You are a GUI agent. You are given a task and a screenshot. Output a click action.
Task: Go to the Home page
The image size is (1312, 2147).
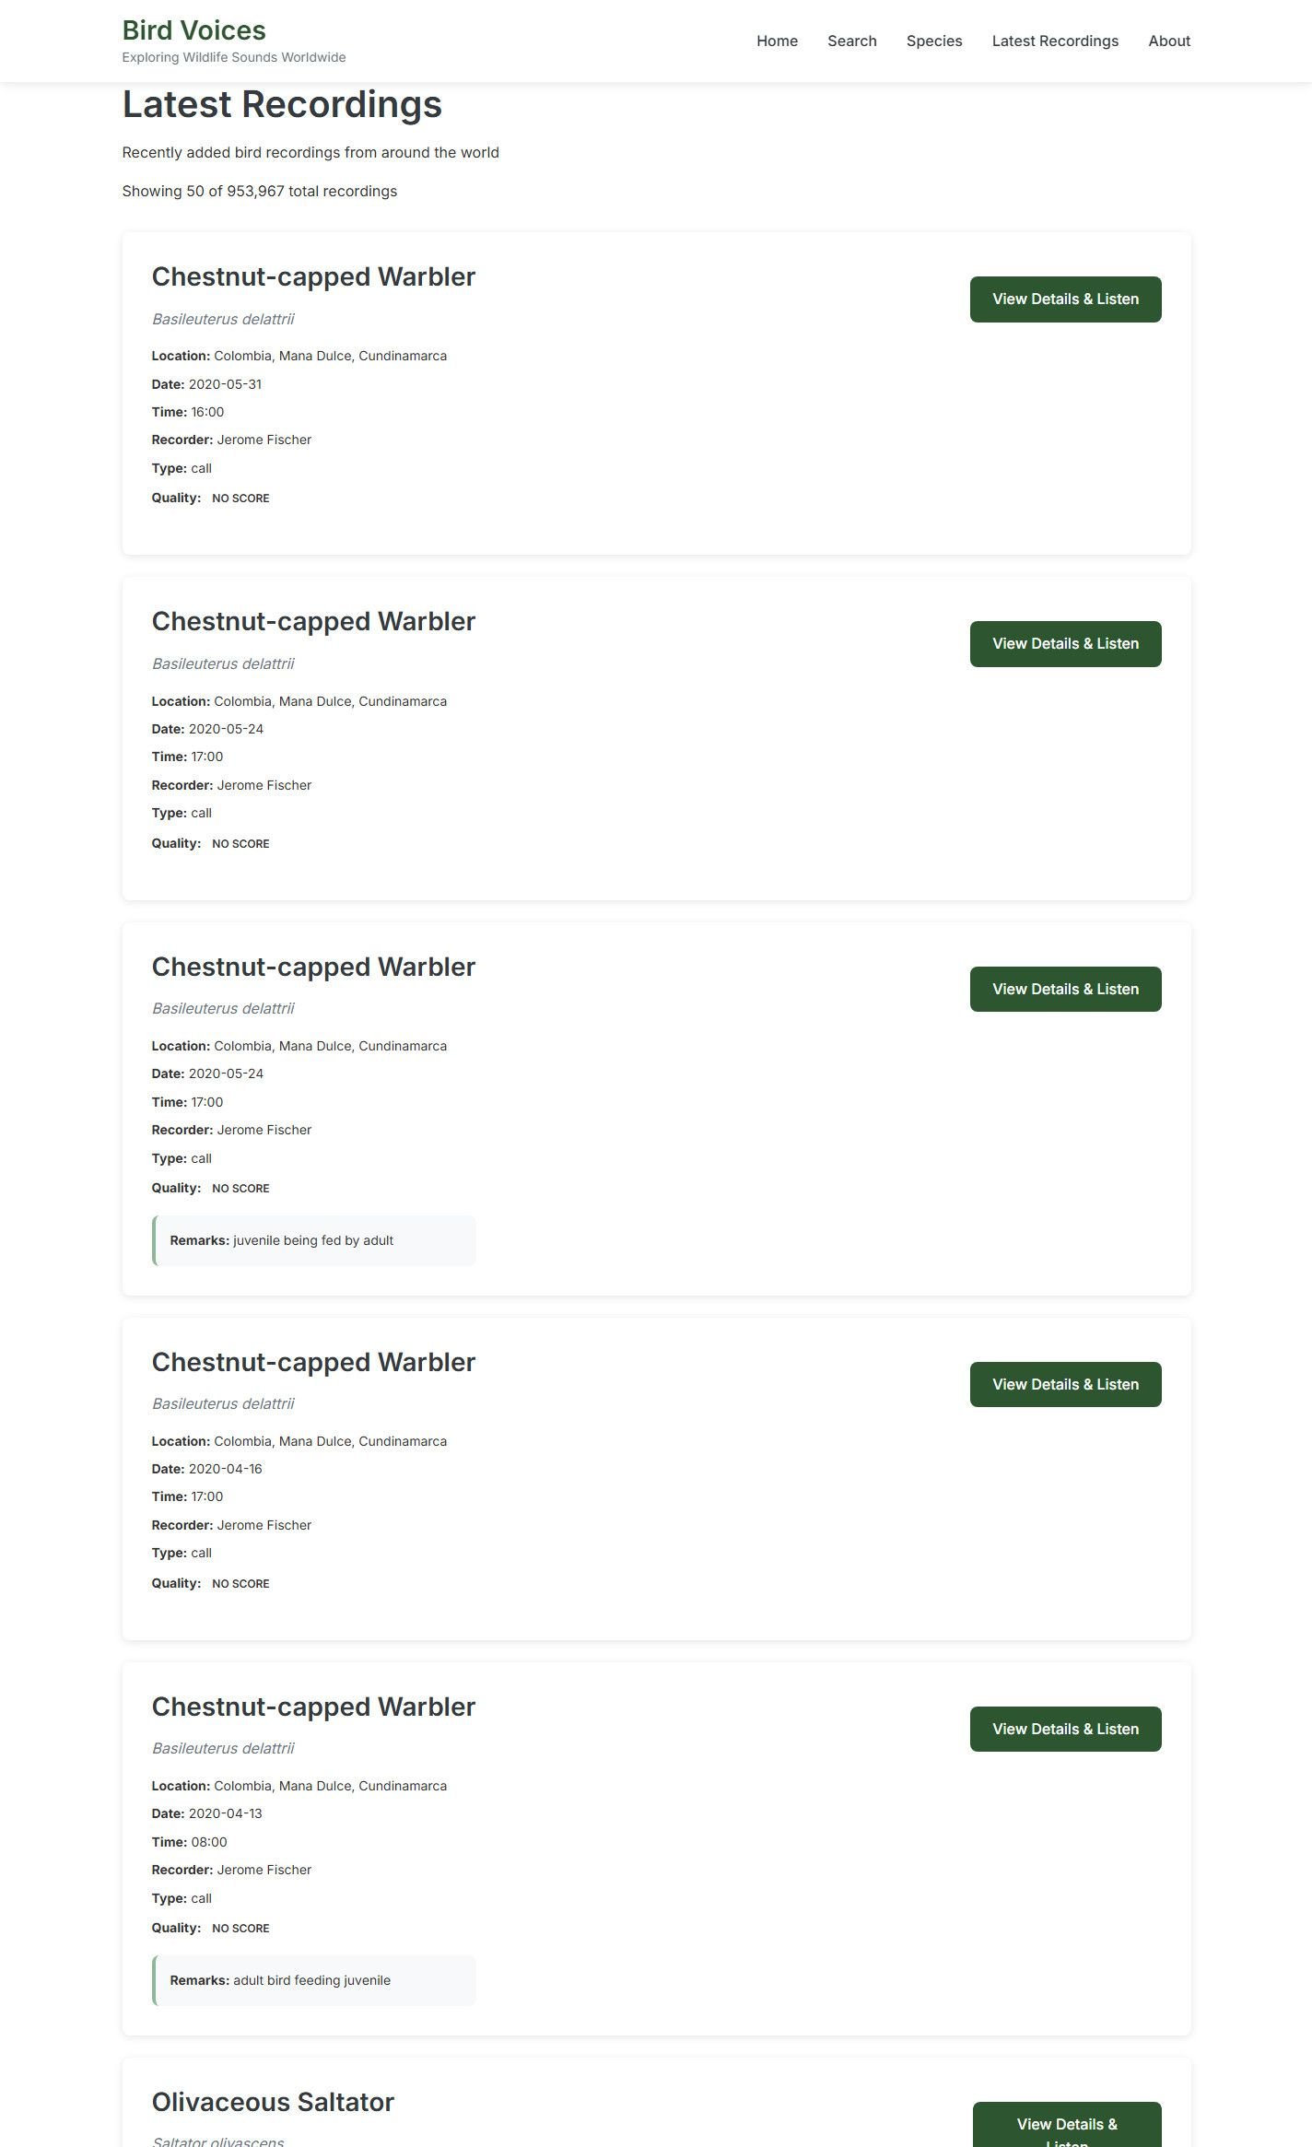point(777,41)
